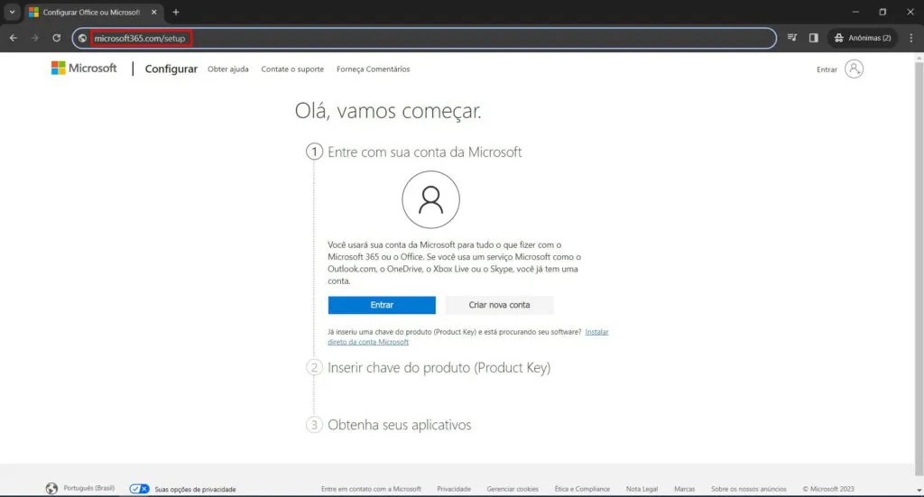Click Olá, vamos começar heading

388,111
